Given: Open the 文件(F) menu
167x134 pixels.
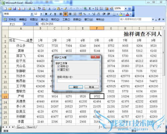Looking at the screenshot, I should click(12, 20).
